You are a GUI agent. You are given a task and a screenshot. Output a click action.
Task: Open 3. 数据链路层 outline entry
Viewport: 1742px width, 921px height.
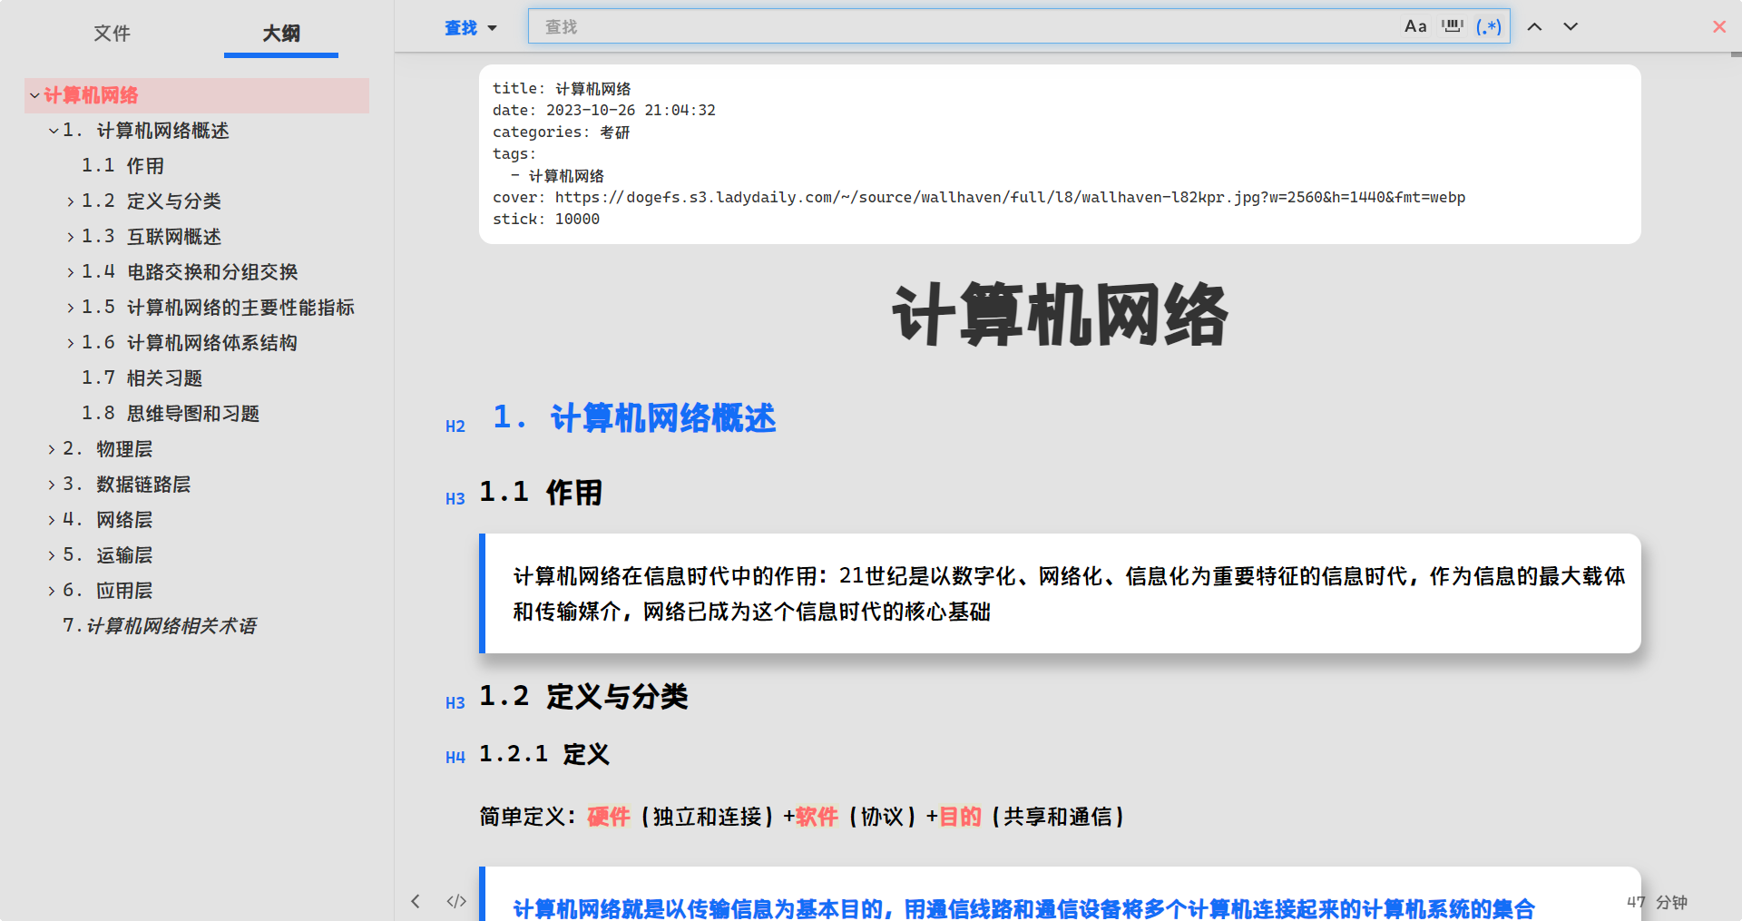coord(126,485)
